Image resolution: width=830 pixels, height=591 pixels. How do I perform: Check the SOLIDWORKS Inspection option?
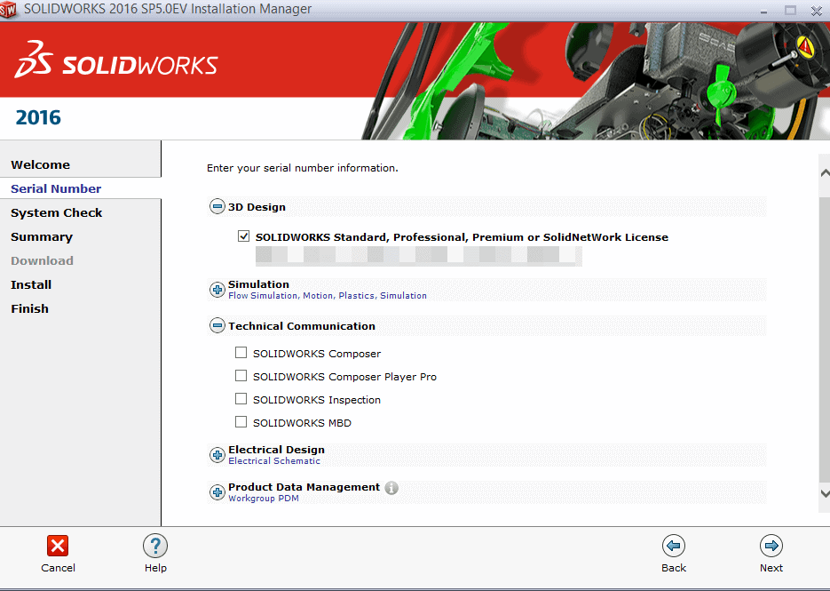click(x=241, y=399)
